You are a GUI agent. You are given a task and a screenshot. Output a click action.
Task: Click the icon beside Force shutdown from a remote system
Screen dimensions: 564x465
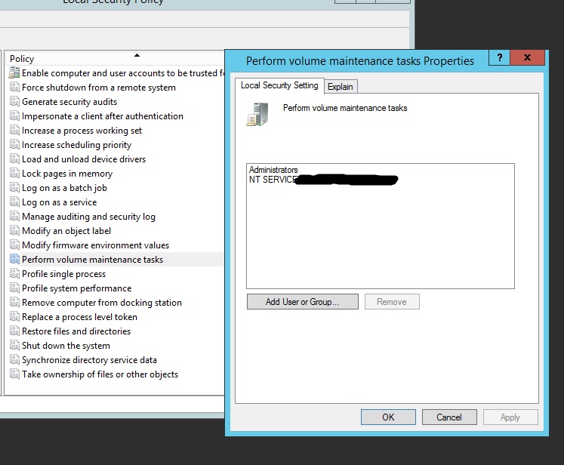tap(14, 88)
